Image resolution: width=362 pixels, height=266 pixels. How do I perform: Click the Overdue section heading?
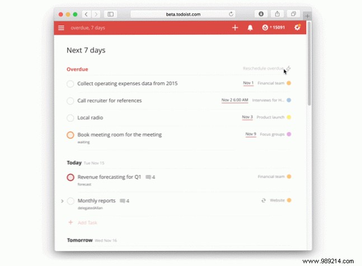point(77,69)
